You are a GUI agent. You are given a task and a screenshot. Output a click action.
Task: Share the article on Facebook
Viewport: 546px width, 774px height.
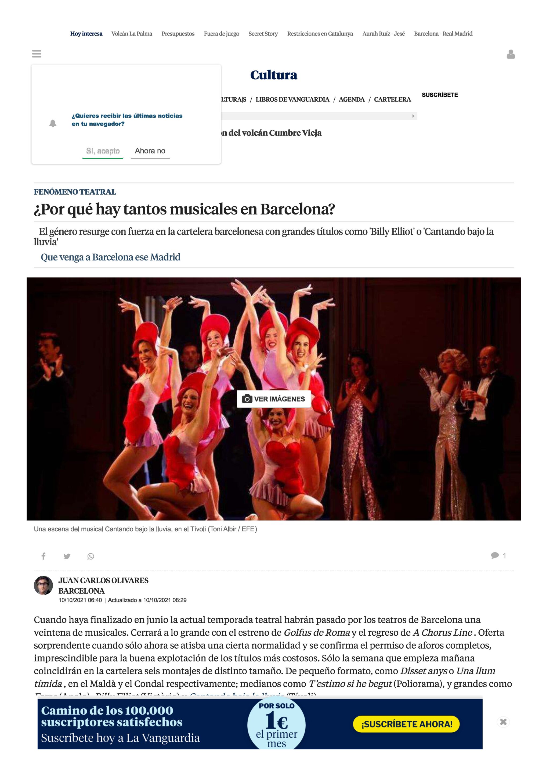pos(44,556)
